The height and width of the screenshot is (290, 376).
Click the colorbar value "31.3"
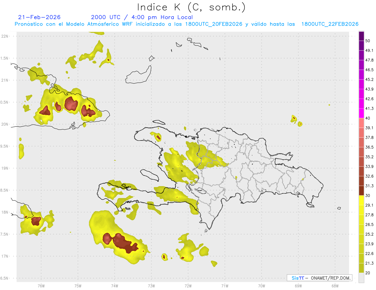(369, 186)
